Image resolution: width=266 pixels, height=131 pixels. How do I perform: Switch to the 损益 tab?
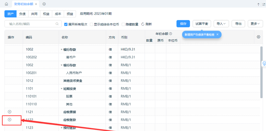coord(70,14)
